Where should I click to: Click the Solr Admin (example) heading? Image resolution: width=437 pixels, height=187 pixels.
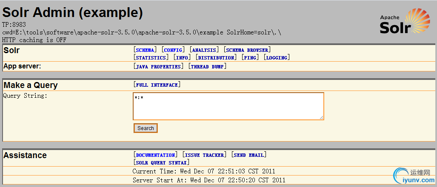click(x=72, y=12)
